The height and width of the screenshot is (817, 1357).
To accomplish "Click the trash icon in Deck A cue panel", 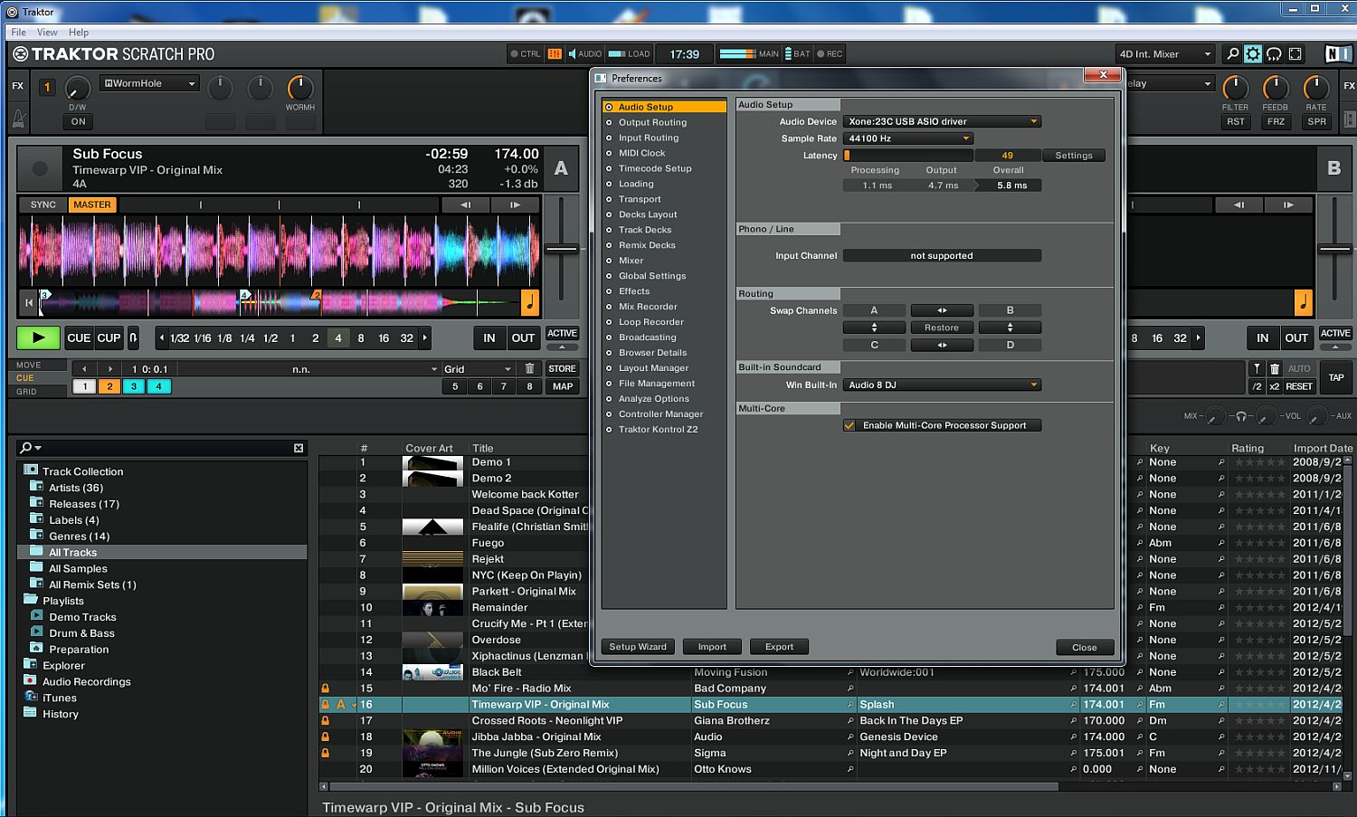I will click(530, 368).
